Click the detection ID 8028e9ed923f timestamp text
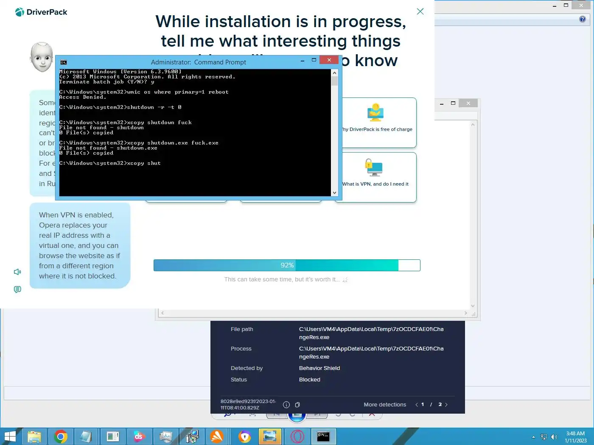The width and height of the screenshot is (594, 445). tap(248, 405)
